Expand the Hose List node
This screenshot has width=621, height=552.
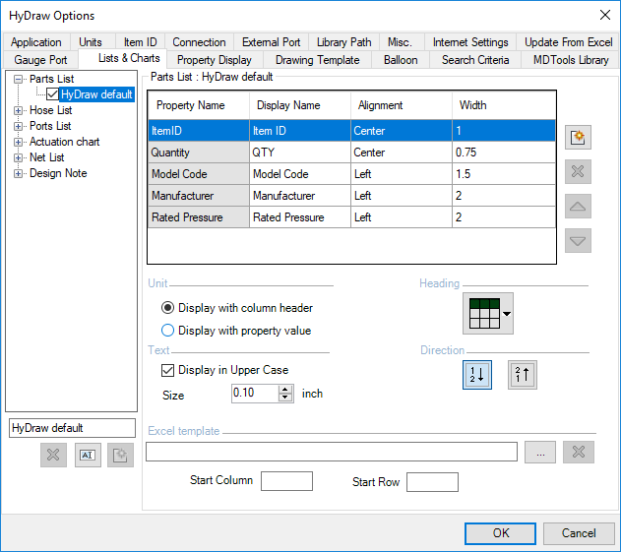click(x=18, y=110)
